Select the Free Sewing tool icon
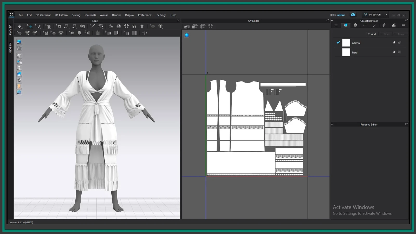The image size is (416, 234). click(x=74, y=26)
